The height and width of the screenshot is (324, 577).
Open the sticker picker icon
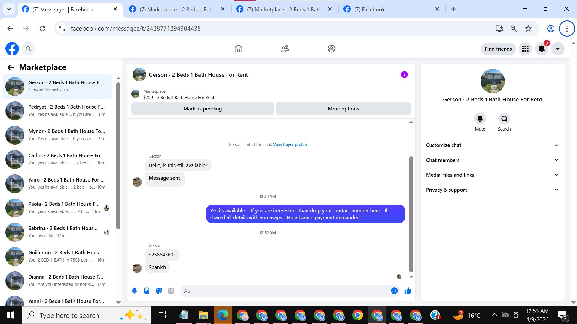pyautogui.click(x=159, y=291)
